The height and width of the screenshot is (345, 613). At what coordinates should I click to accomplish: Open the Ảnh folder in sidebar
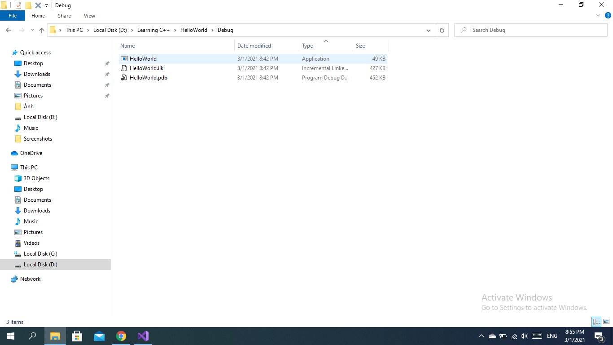(29, 106)
